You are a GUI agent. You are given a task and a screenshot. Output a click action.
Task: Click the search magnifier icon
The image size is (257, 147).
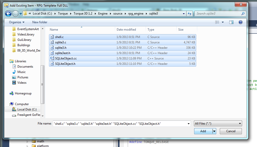point(243,14)
